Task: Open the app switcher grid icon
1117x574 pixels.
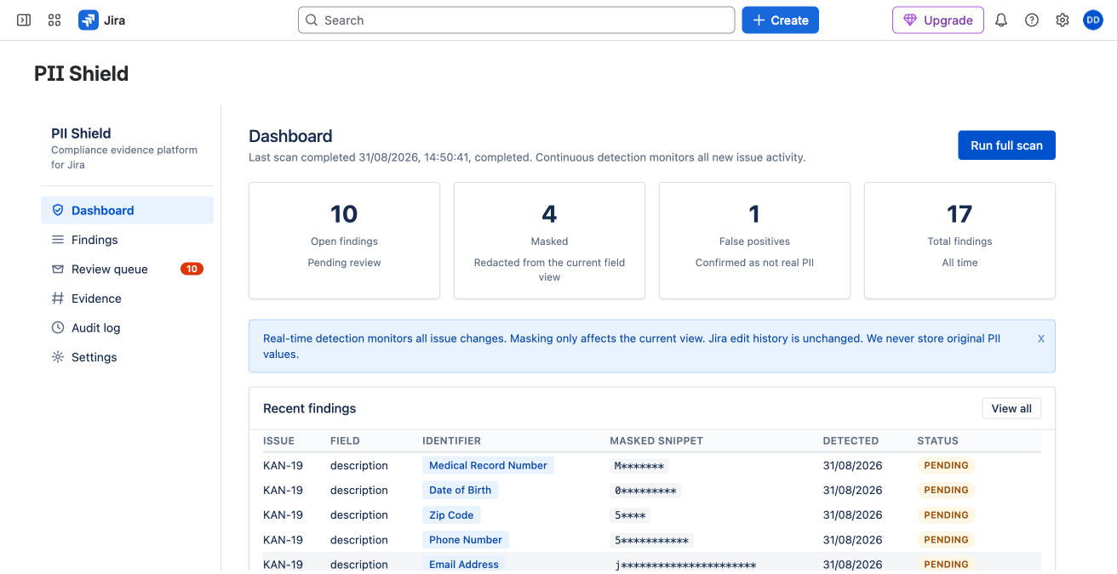Action: 54,20
